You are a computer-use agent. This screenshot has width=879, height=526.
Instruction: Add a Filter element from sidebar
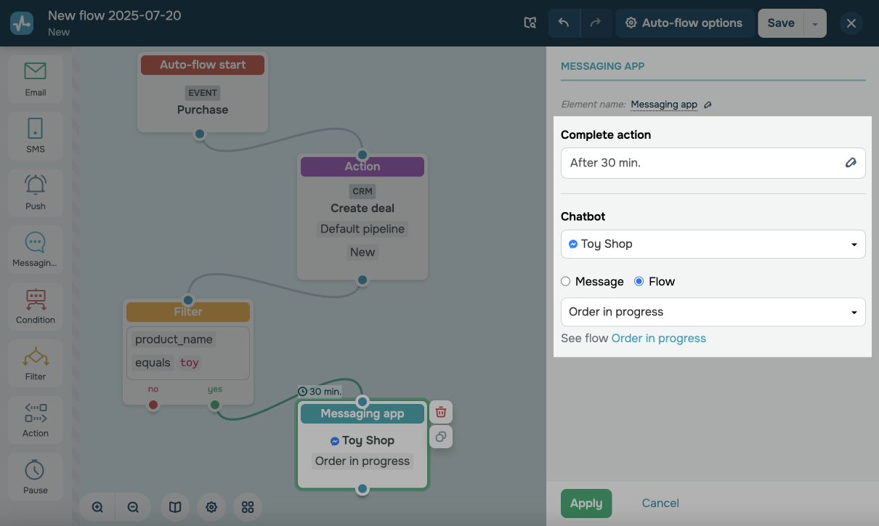coord(36,363)
